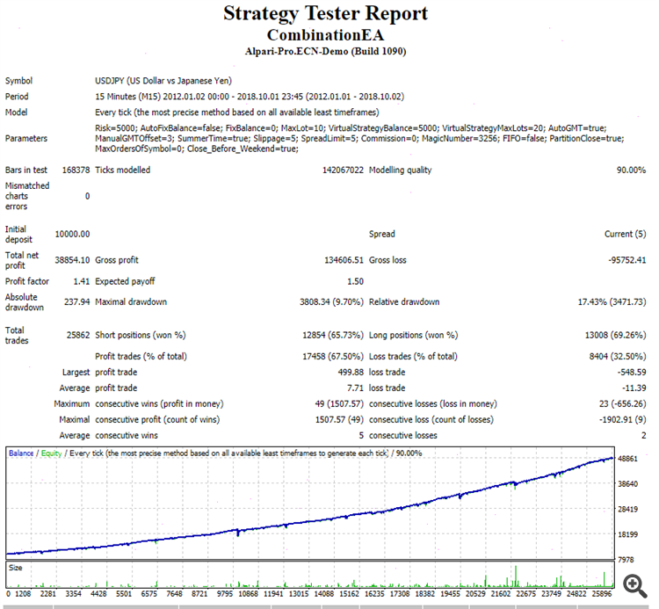Click average consecutive wins value 5

click(361, 436)
